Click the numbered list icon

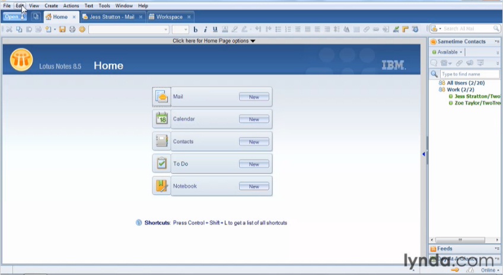pyautogui.click(x=288, y=30)
